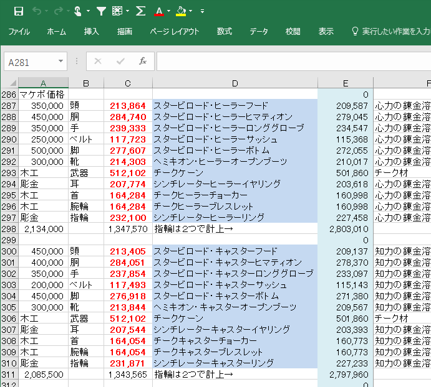Expand the font color dropdown arrow
This screenshot has height=387, width=431.
coord(170,11)
